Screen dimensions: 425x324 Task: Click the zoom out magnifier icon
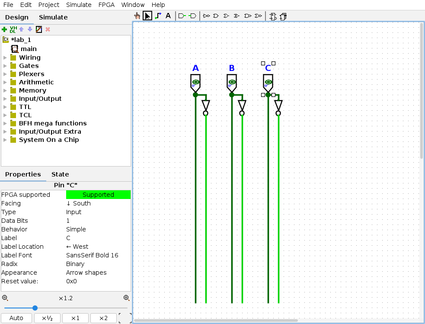(5, 298)
